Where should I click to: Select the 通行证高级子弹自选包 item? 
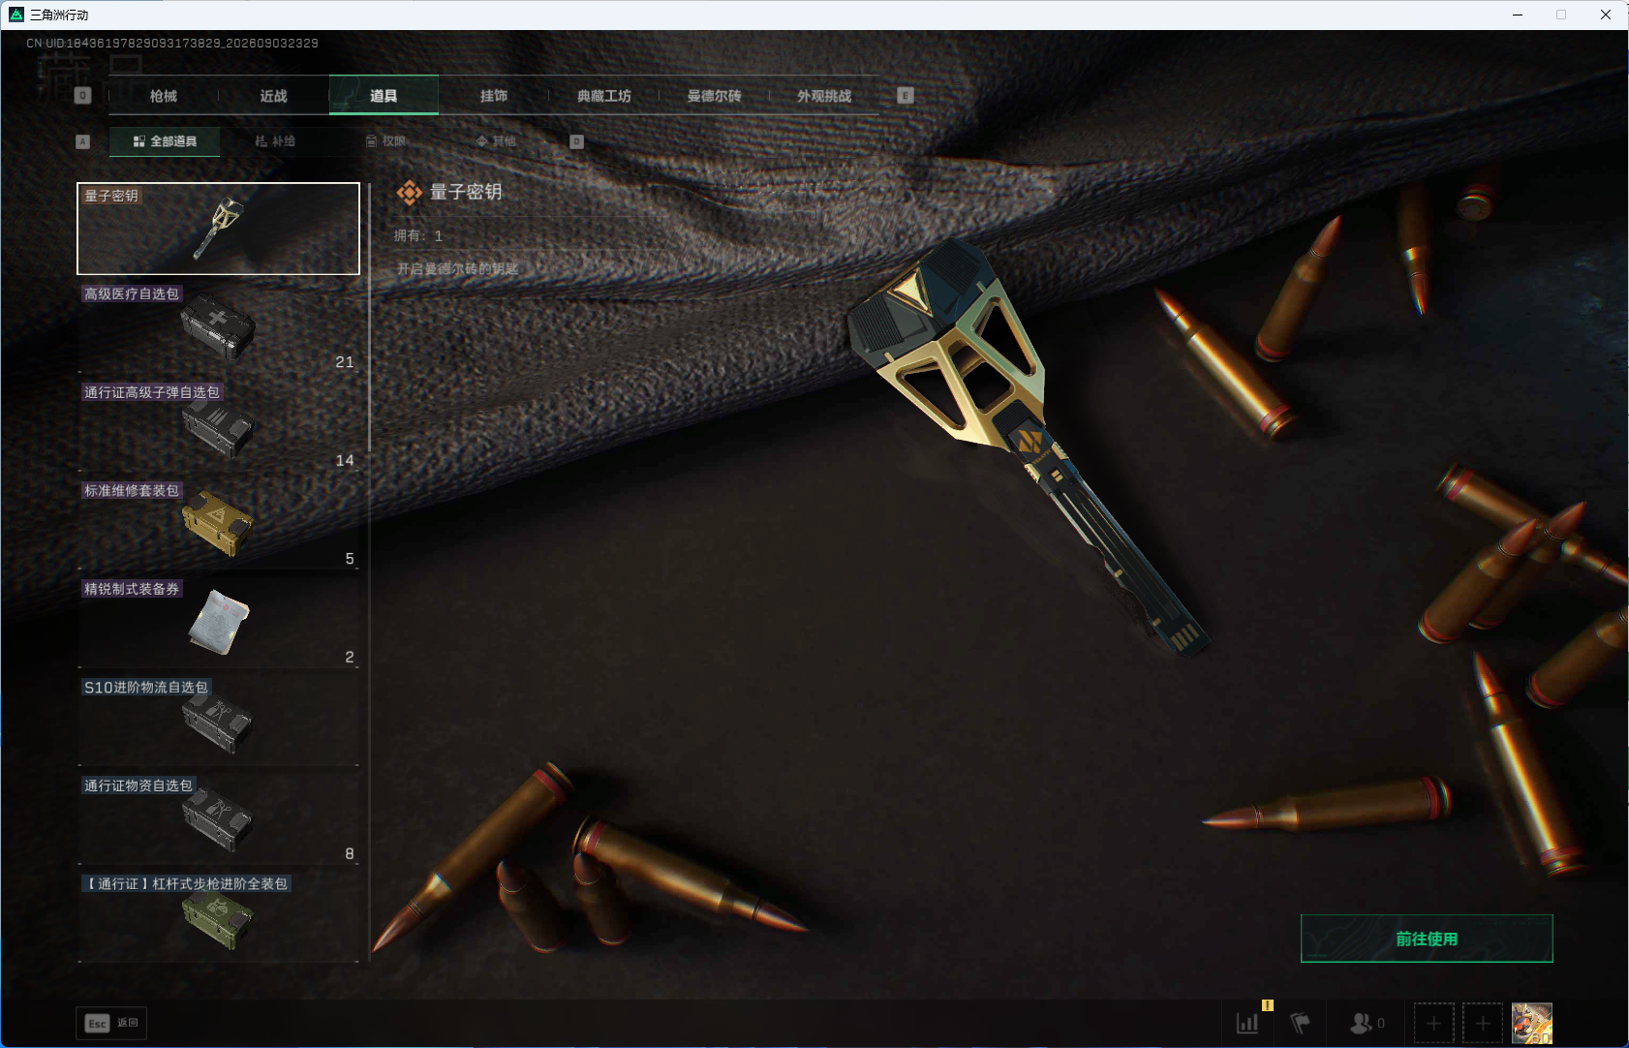(x=218, y=425)
